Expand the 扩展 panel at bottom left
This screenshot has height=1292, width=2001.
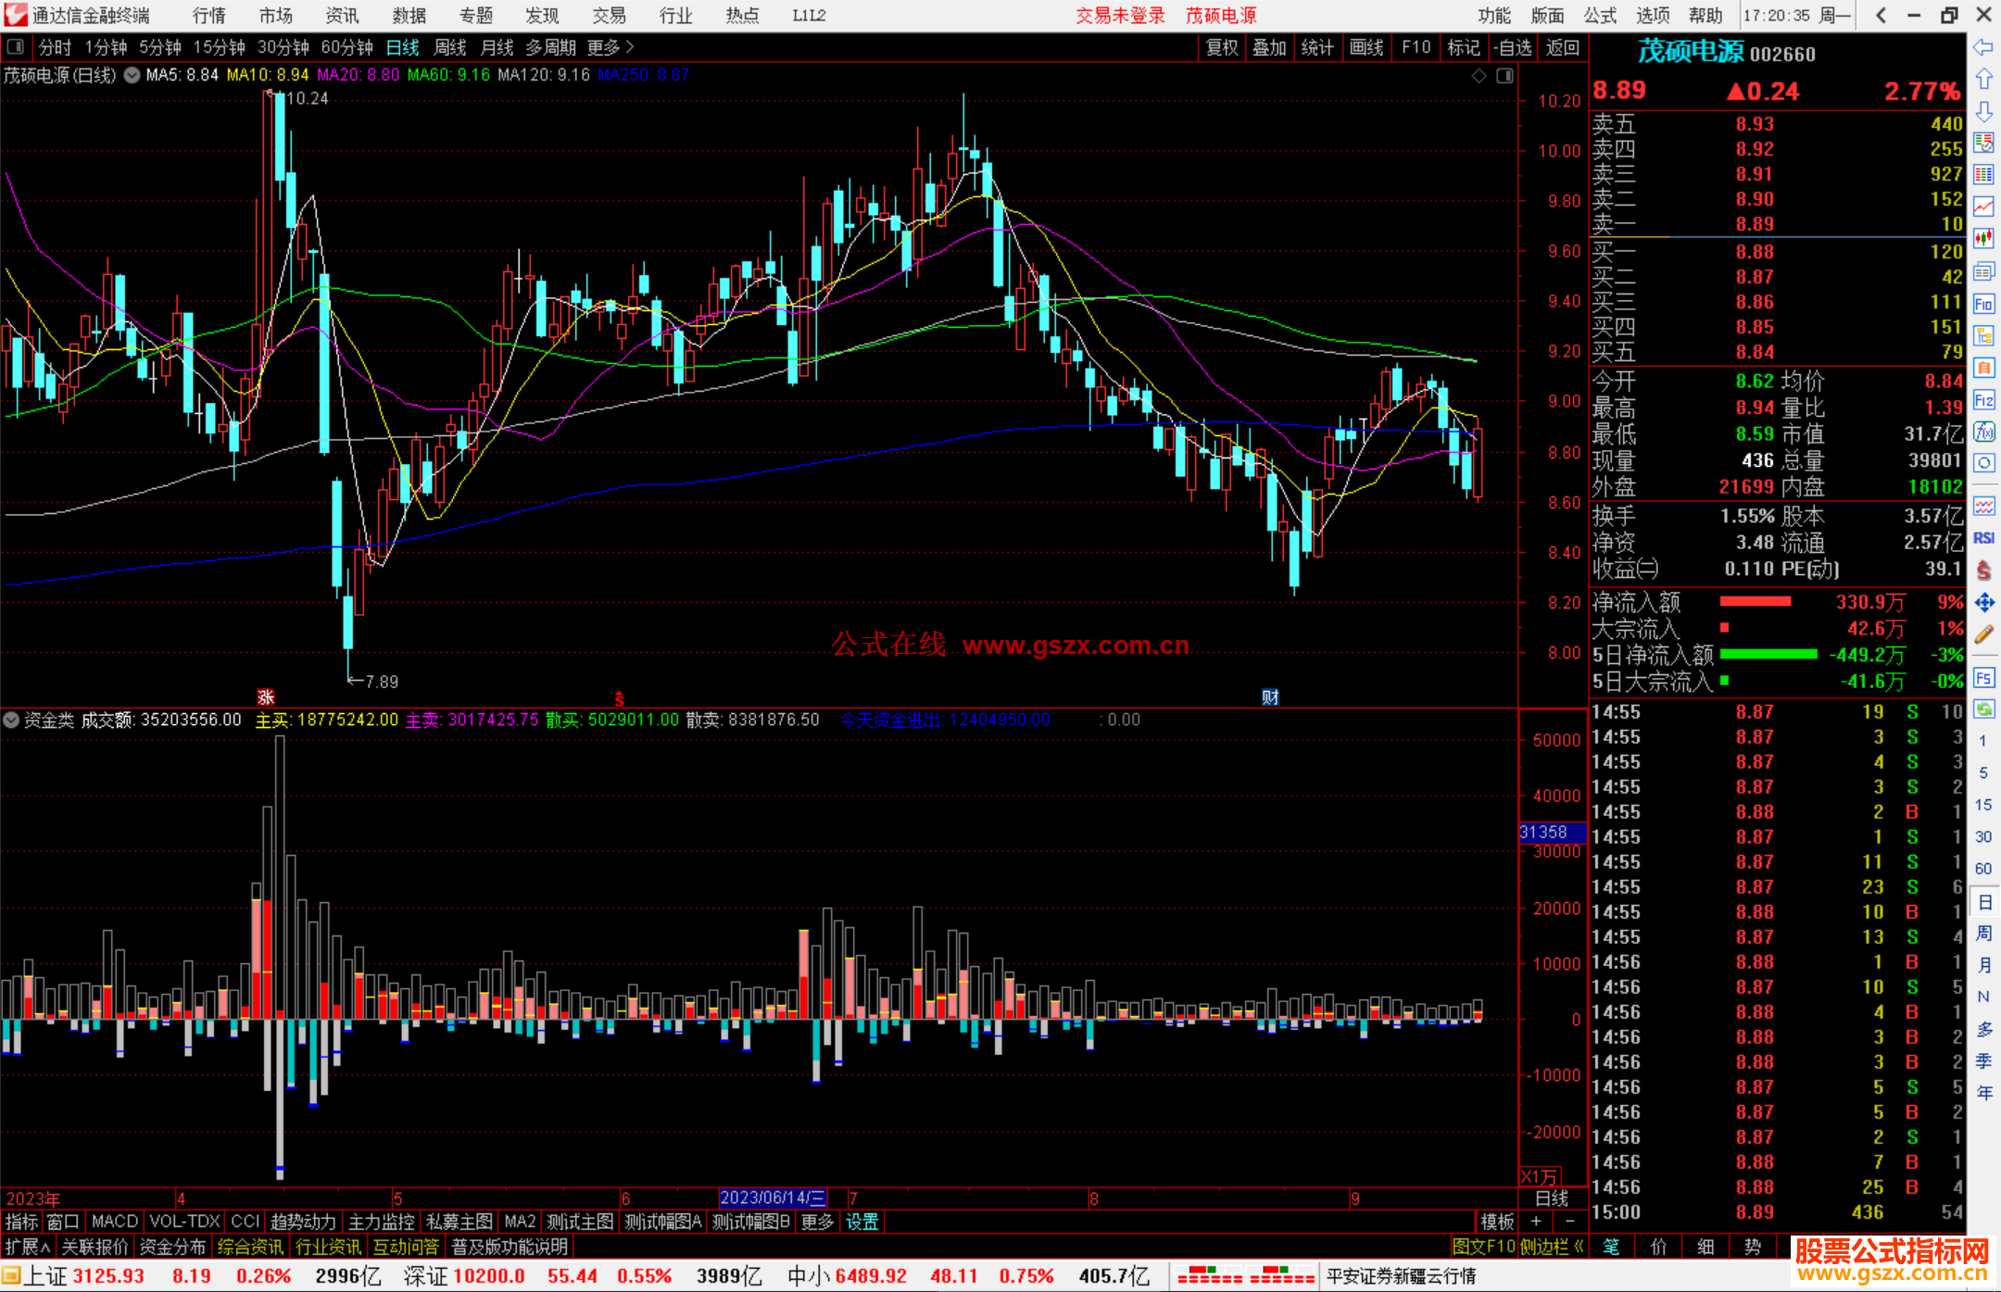[x=28, y=1247]
